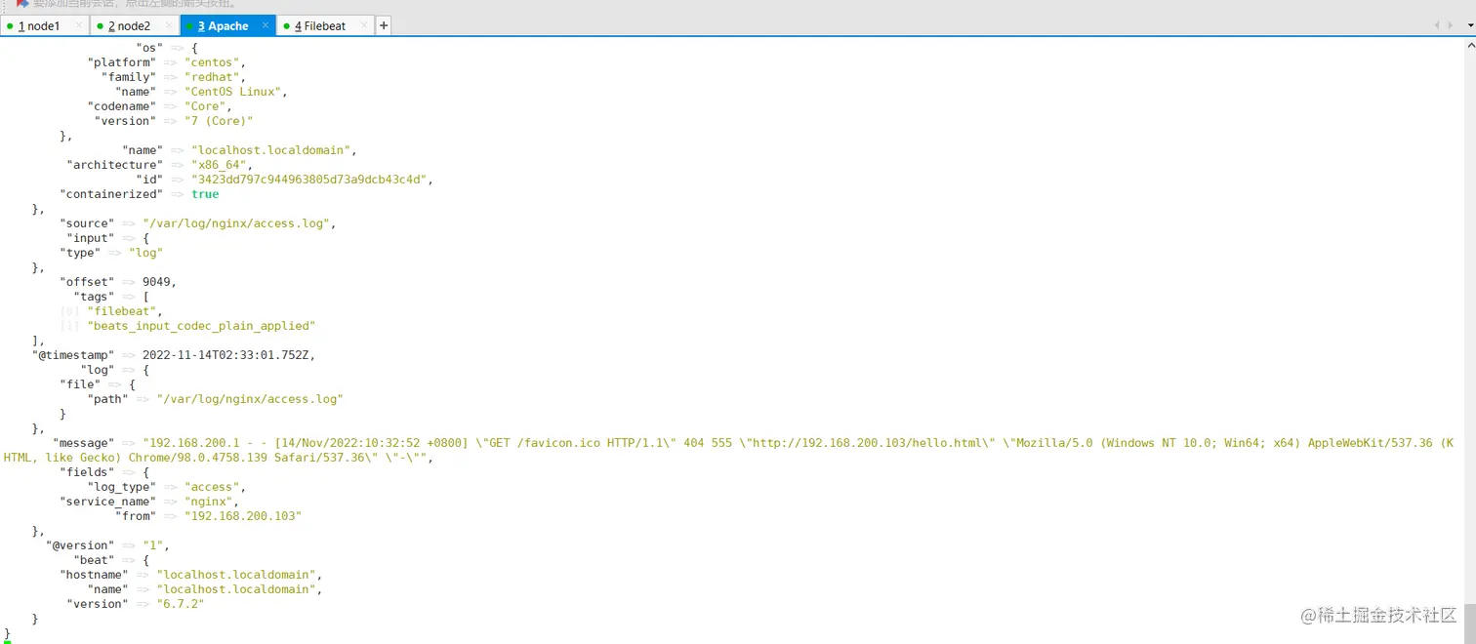This screenshot has height=644, width=1476.
Task: Add a new session tab with plus button
Action: click(384, 26)
